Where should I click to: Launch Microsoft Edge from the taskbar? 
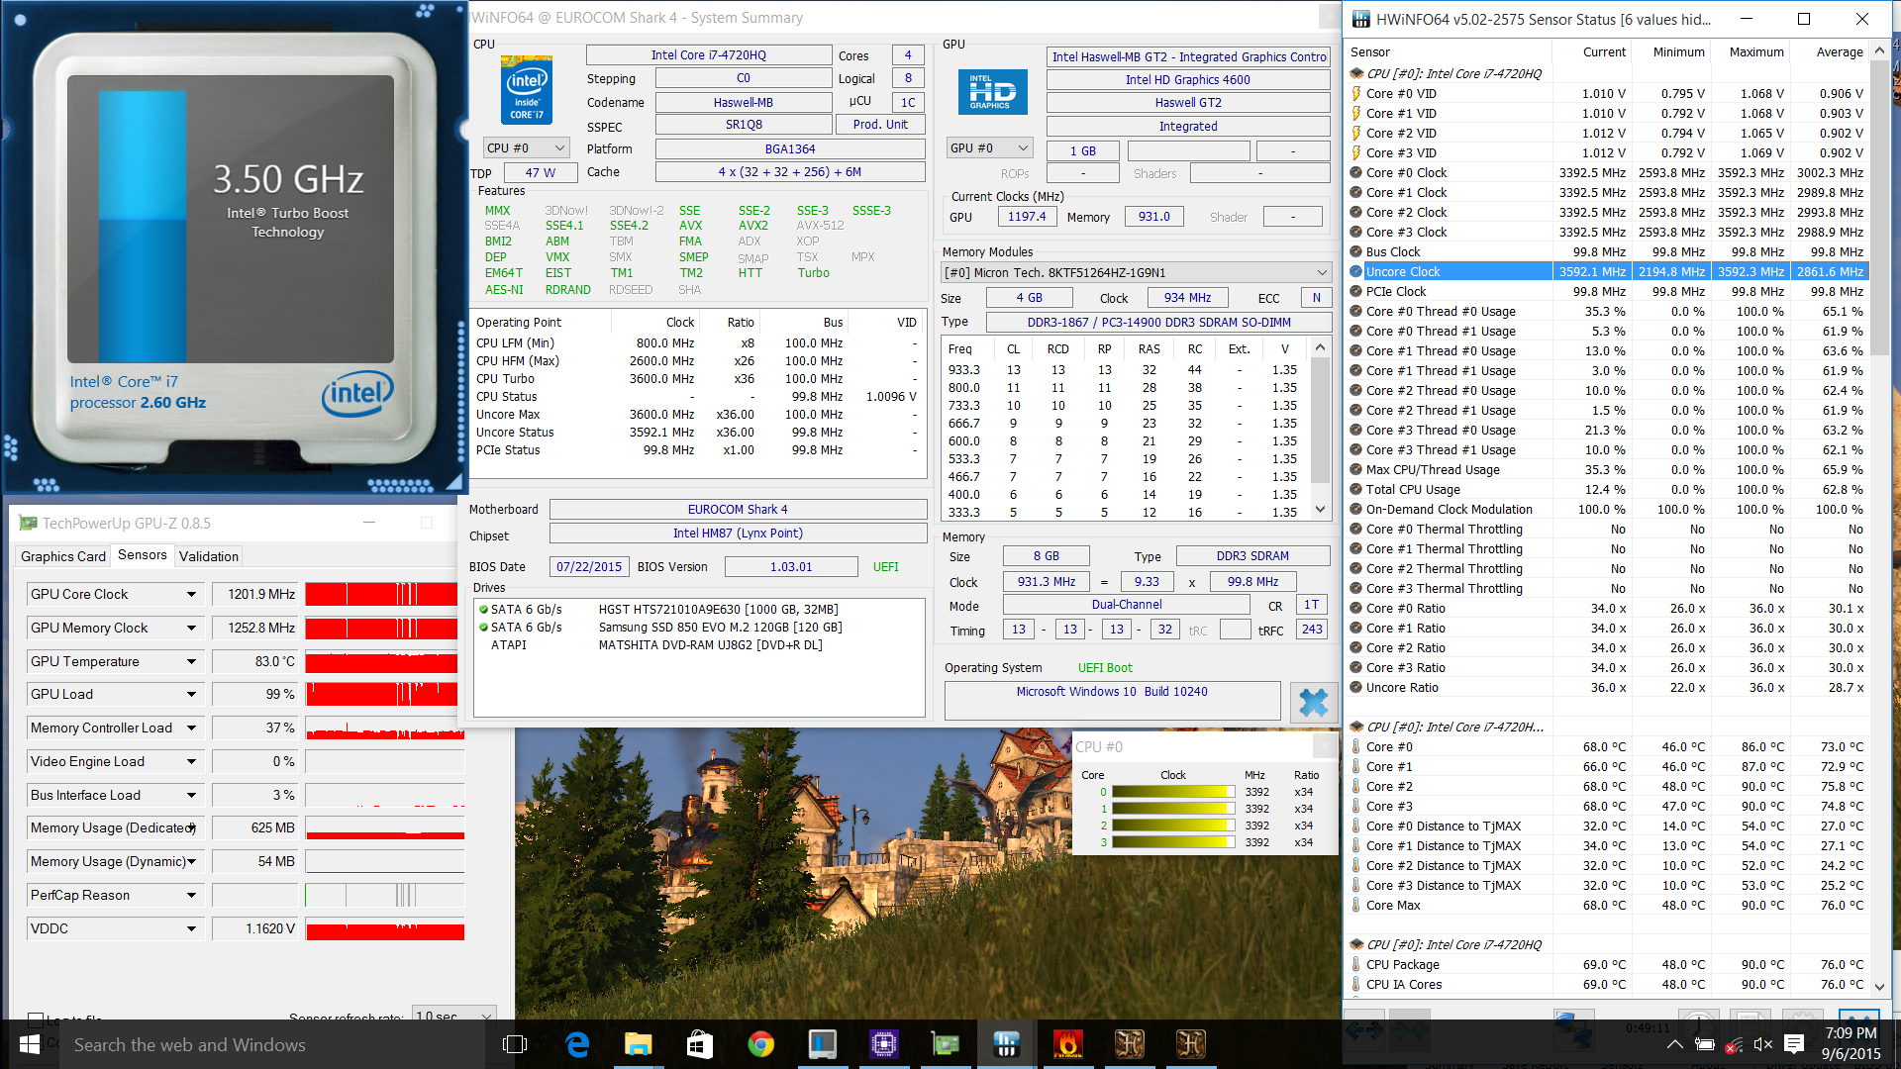click(577, 1044)
